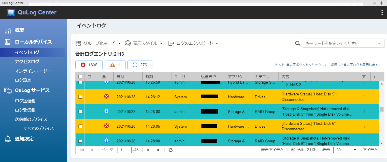
Task: Click the 概要 overview chart icon
Action: pos(8,31)
